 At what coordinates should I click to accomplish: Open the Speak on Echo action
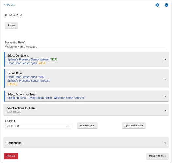(x=46, y=98)
